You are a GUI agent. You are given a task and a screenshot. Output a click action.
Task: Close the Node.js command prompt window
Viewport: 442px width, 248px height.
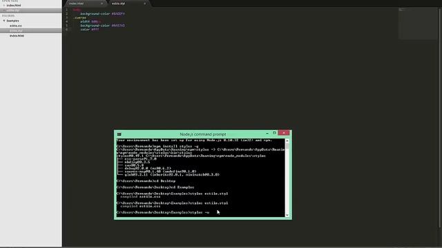pyautogui.click(x=284, y=133)
